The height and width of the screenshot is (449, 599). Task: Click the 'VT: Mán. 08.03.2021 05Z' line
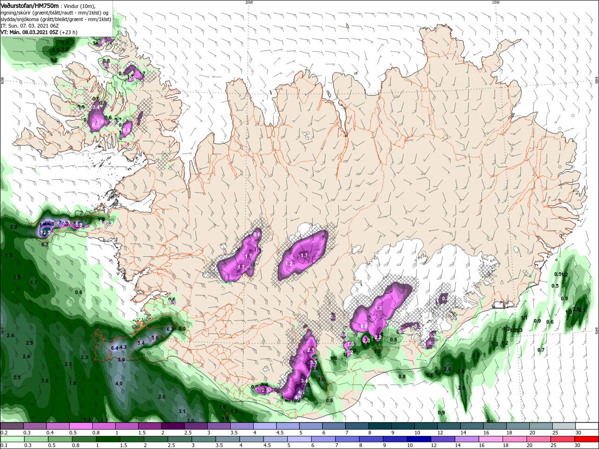coord(29,32)
